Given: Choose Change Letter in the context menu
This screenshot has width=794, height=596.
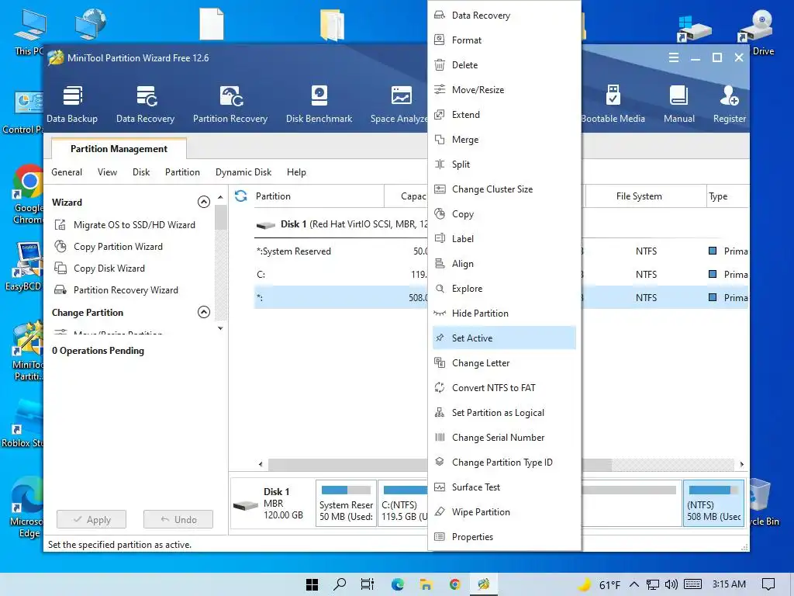Looking at the screenshot, I should tap(504, 363).
